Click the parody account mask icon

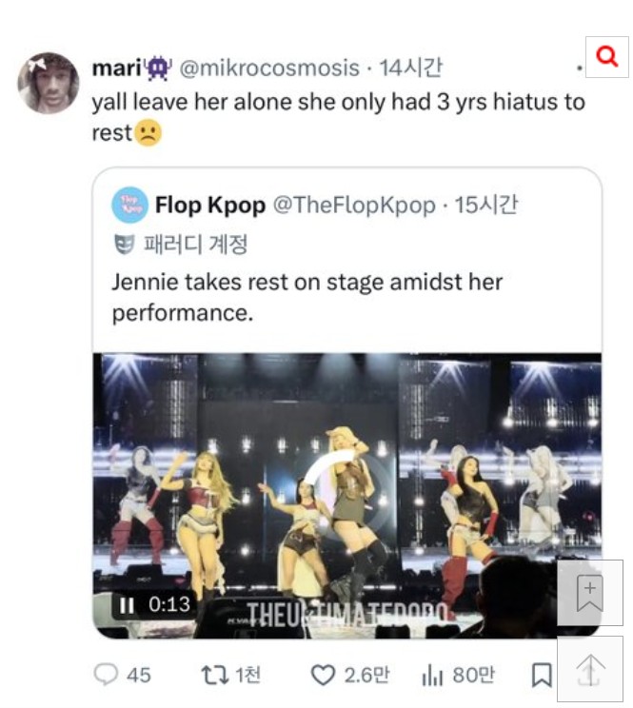[124, 245]
